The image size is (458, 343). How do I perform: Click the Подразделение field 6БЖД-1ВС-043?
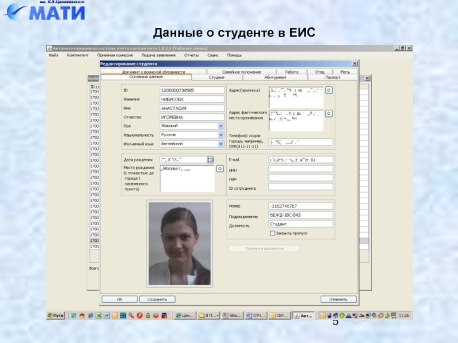[x=301, y=215]
